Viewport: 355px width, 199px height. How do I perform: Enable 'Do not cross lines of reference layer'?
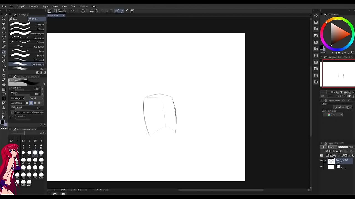tap(12, 112)
